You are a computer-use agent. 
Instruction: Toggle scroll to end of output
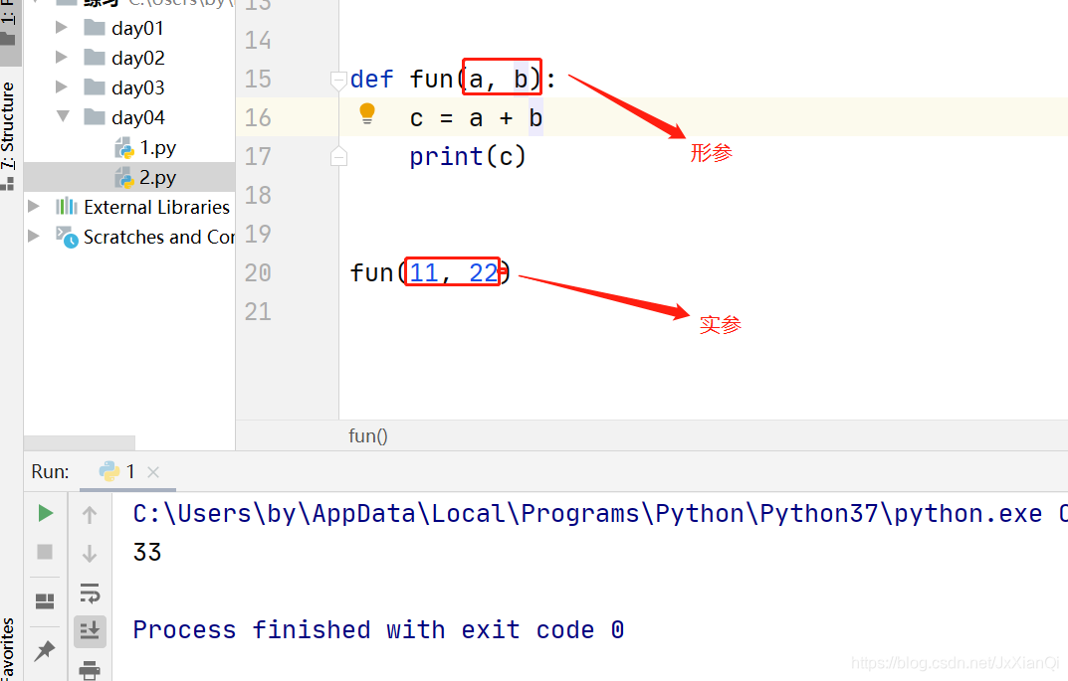pos(90,631)
